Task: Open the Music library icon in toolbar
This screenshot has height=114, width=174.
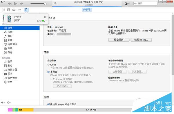Action: [3, 10]
